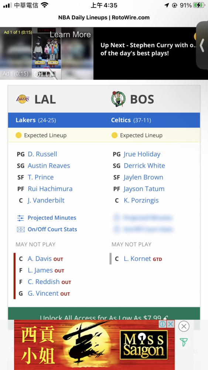The width and height of the screenshot is (208, 370).
Task: Select Jayson Tatum in Celtics lineup
Action: 144,189
